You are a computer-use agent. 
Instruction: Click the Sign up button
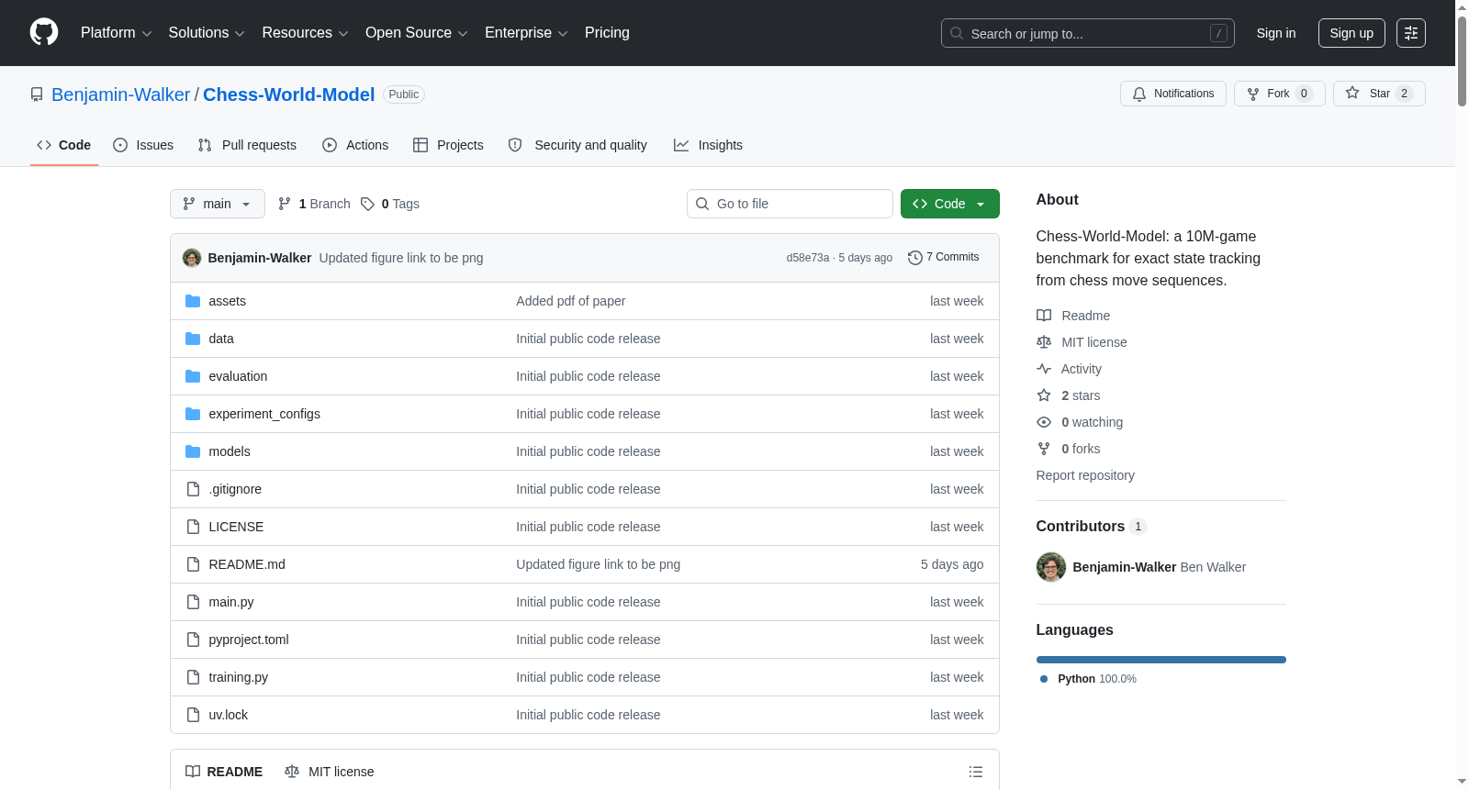pos(1351,33)
